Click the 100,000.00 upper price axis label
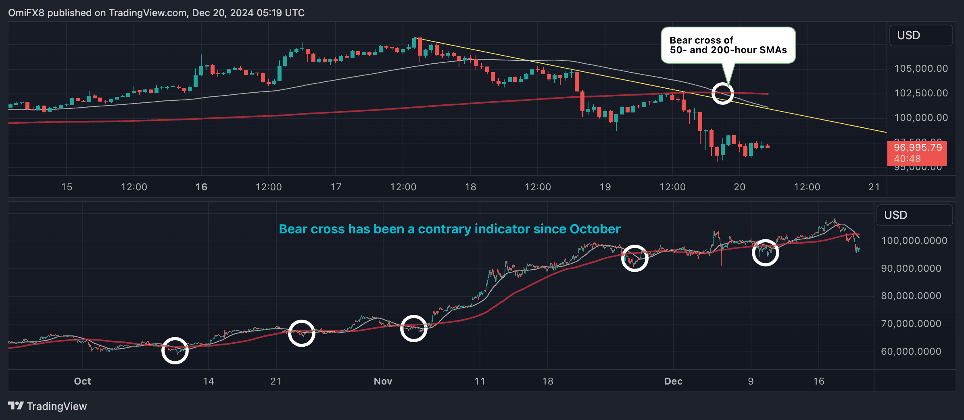This screenshot has height=420, width=964. (x=921, y=118)
